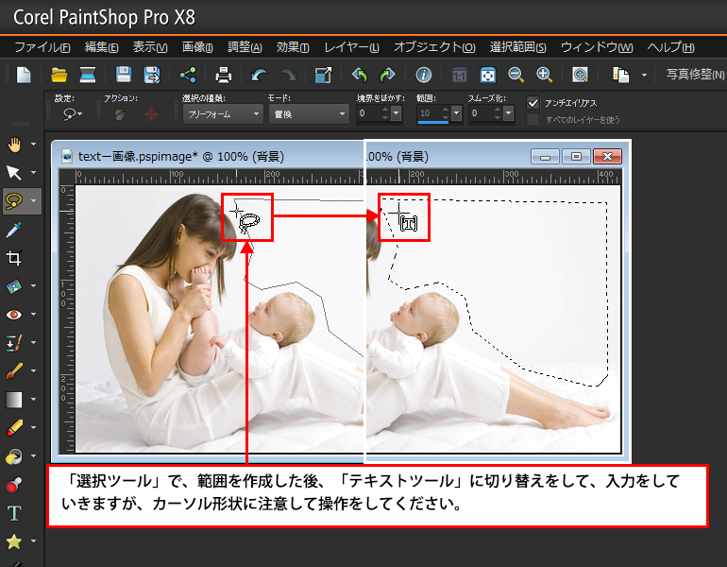Open the ウィンドウ menu

click(597, 47)
